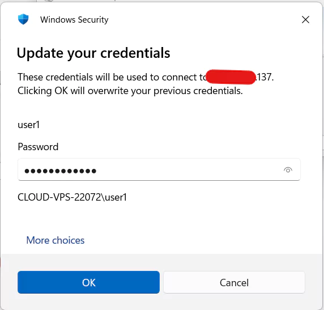Expand the More choices link

(x=56, y=240)
